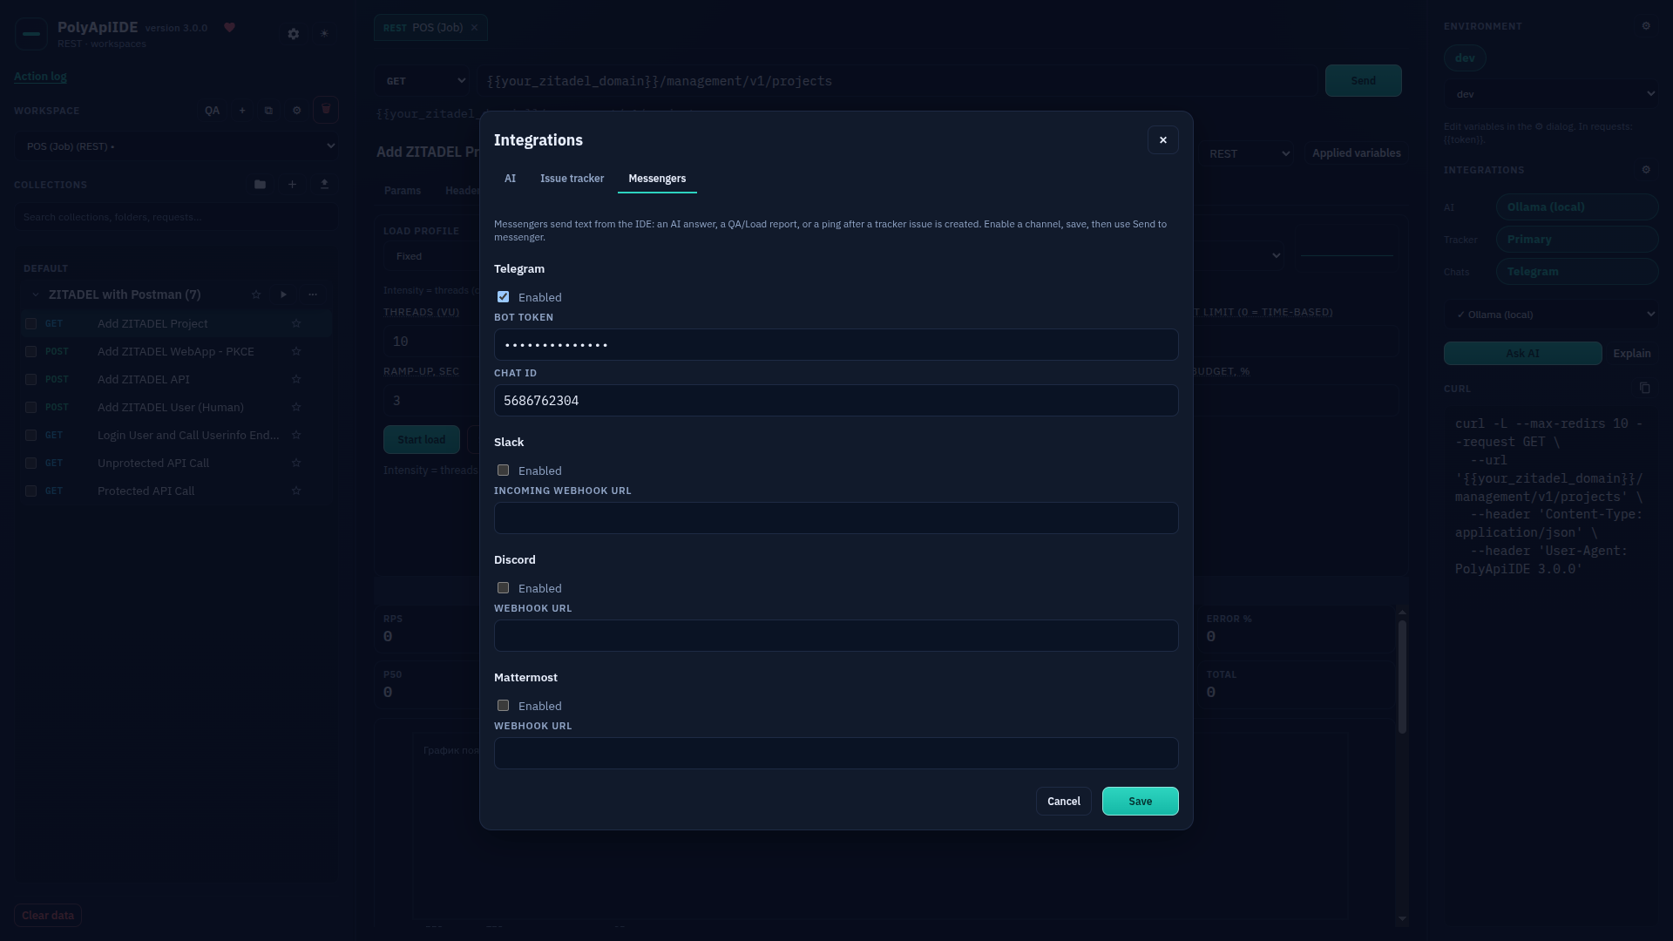Open the dev environment dropdown
Screen dimensions: 1673x941
pyautogui.click(x=1551, y=94)
